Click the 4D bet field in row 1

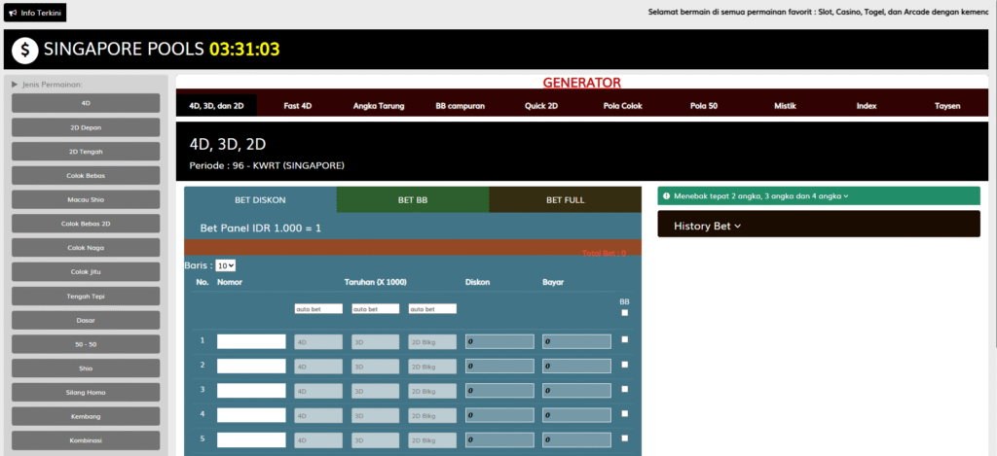318,341
